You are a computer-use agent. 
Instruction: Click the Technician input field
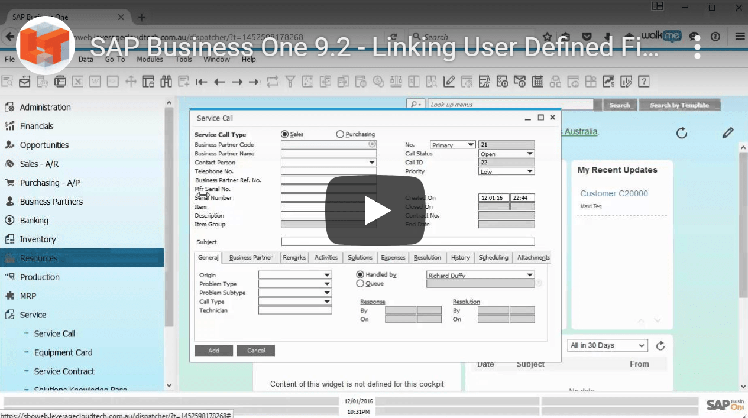click(x=295, y=310)
